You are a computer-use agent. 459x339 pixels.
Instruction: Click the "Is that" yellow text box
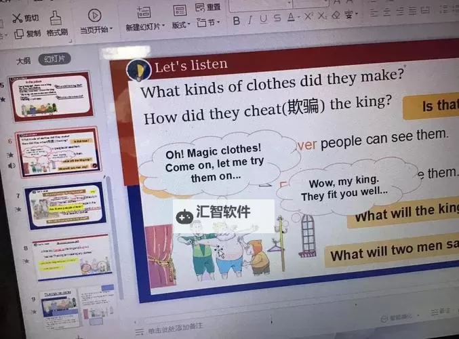[431, 106]
